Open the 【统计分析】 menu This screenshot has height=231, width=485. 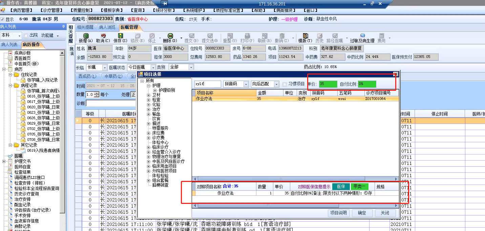164,10
